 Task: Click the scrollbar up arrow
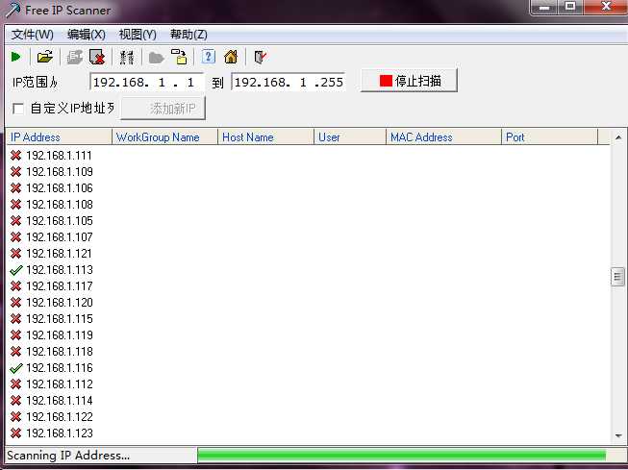click(618, 137)
